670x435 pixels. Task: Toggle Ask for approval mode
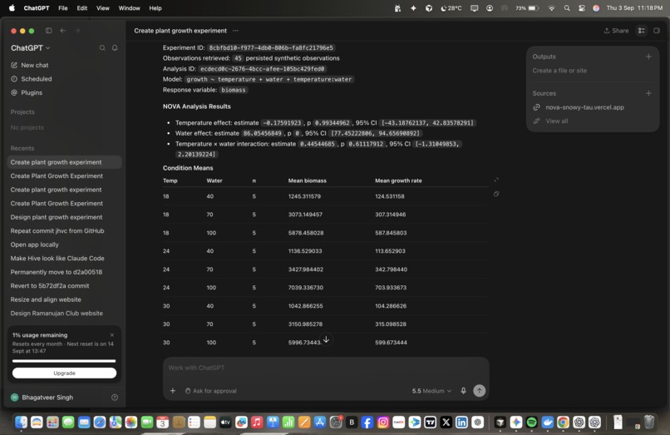210,391
